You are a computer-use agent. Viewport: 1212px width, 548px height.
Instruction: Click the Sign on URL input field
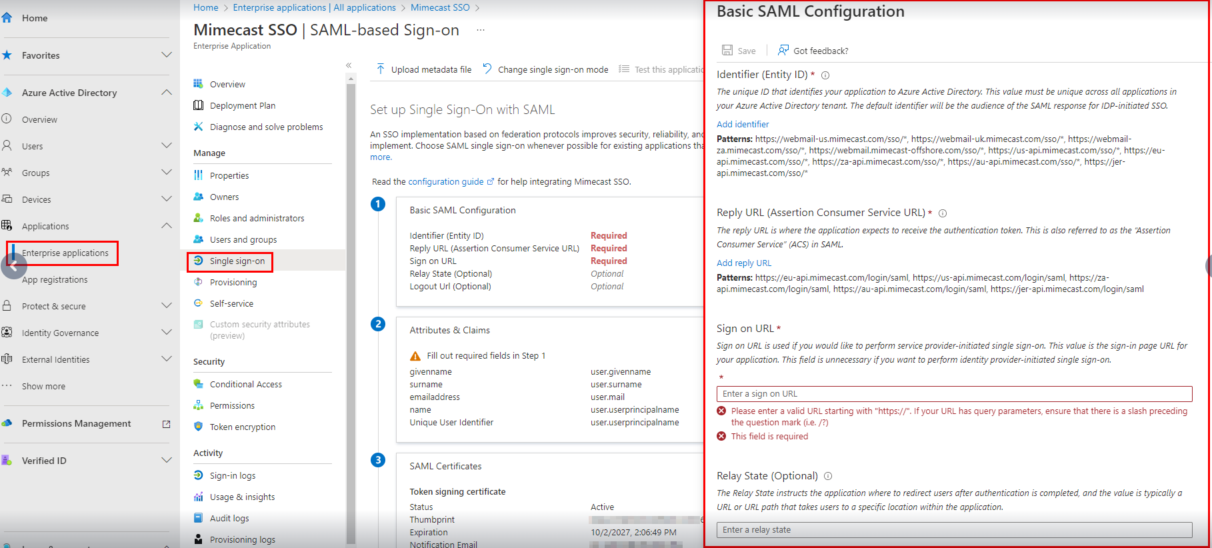(954, 394)
